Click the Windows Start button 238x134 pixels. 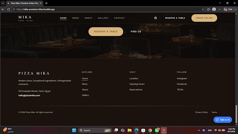[74, 130]
